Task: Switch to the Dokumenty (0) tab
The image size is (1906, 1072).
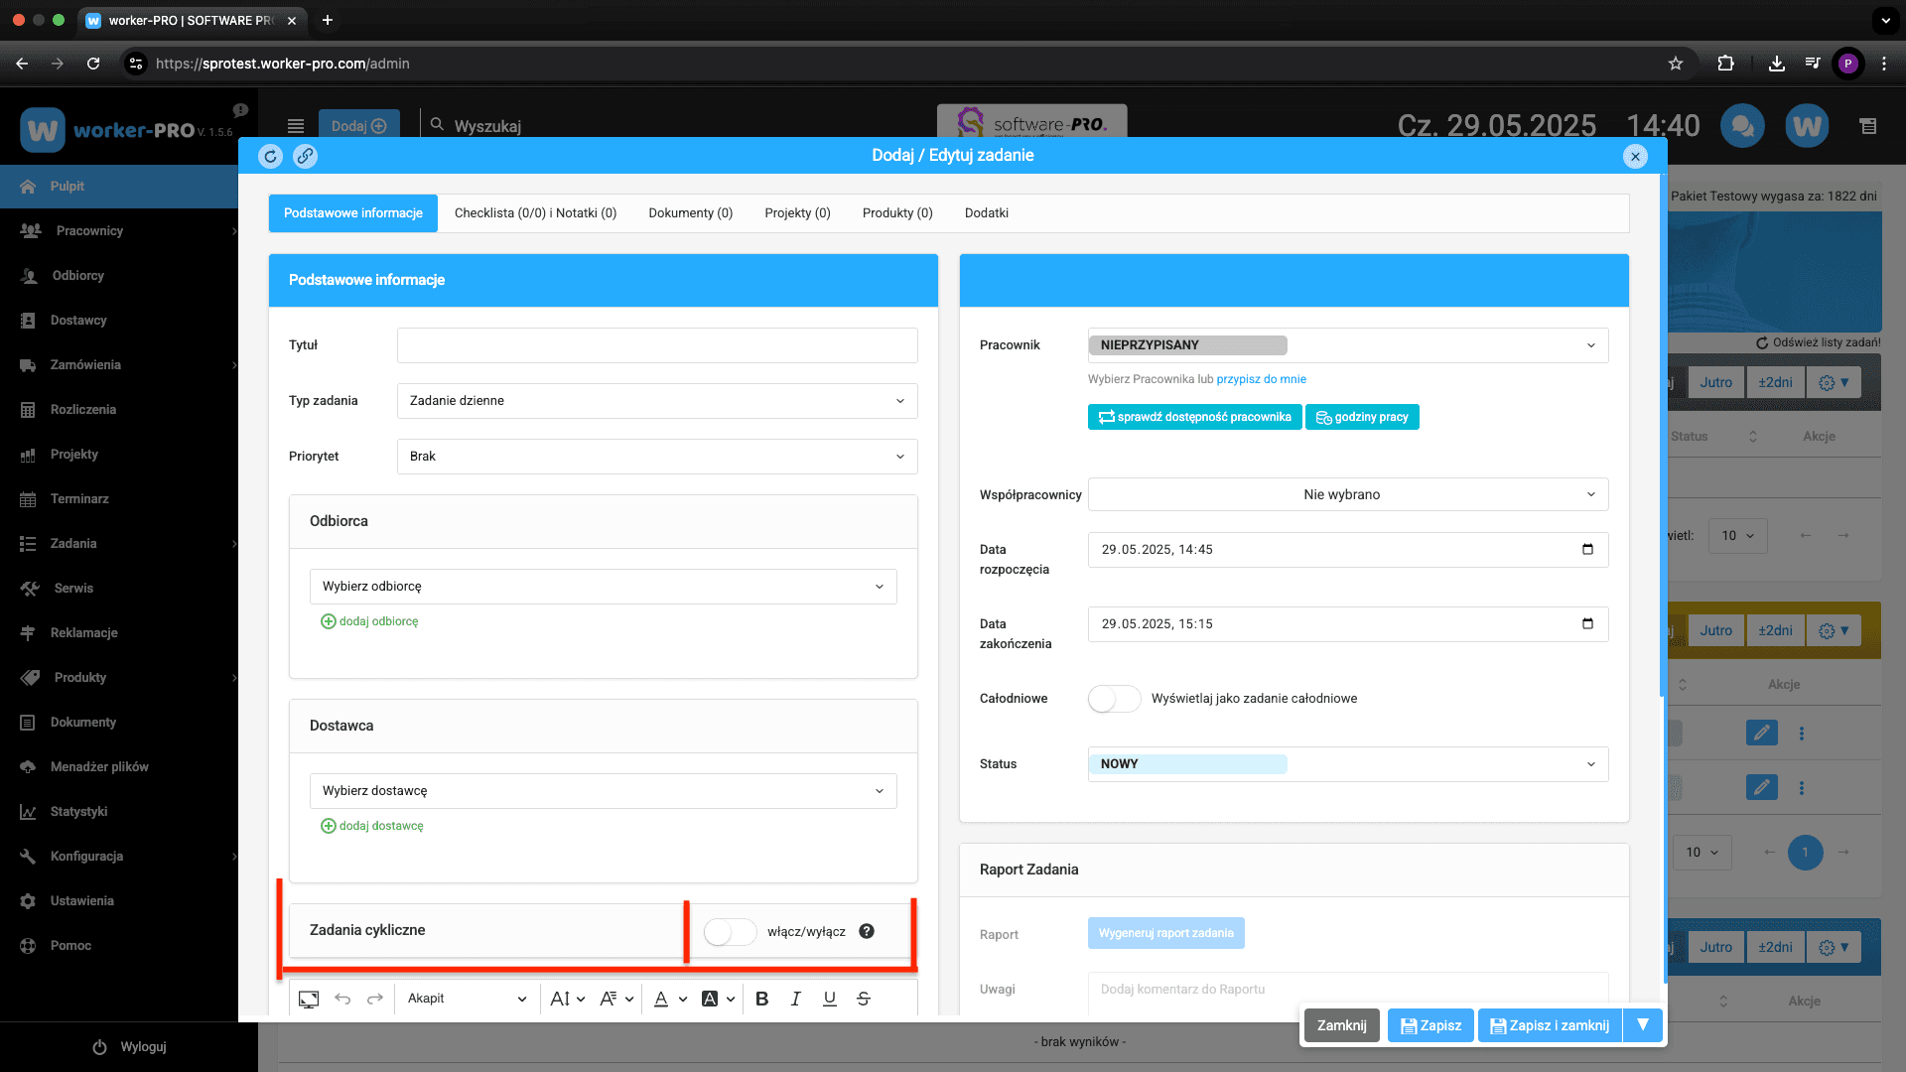Action: 690,213
